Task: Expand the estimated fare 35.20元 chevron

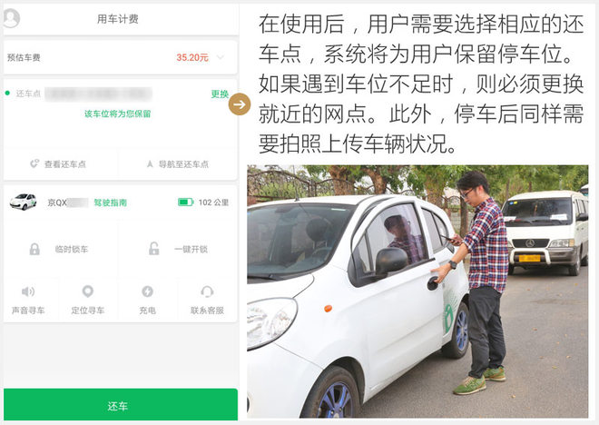Action: point(221,57)
